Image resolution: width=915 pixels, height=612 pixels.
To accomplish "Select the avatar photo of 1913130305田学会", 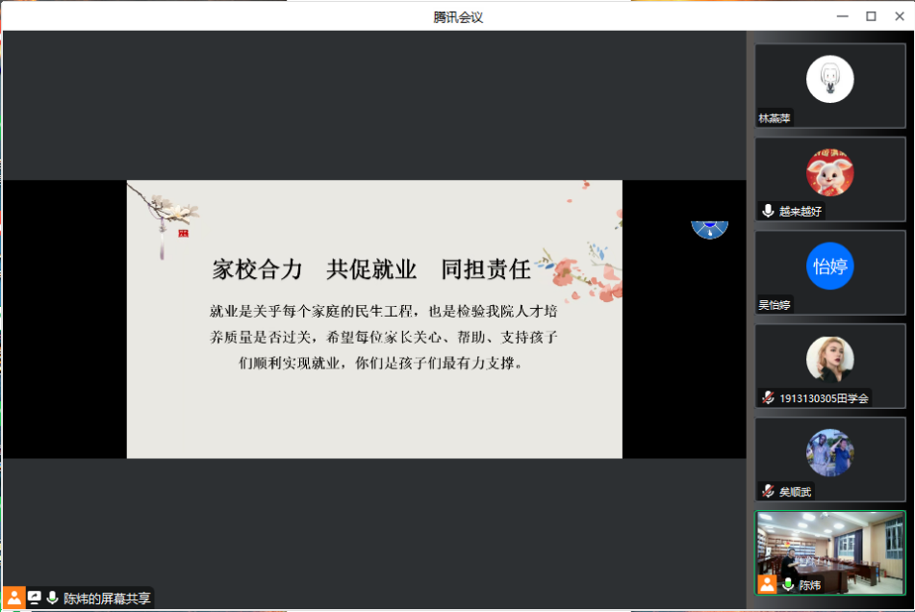I will coord(829,359).
